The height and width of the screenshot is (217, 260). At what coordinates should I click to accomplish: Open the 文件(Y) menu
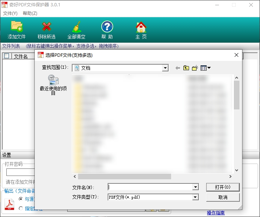point(10,13)
